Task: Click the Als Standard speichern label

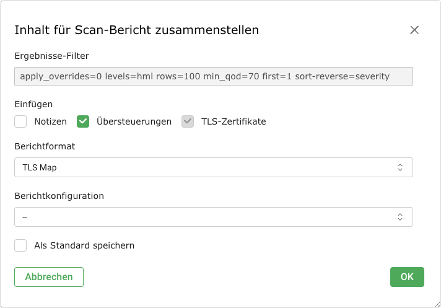Action: click(84, 245)
